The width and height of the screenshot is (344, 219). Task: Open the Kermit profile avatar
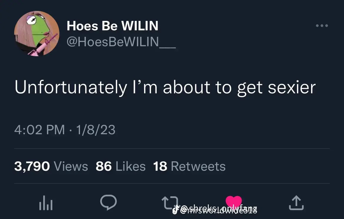[36, 34]
